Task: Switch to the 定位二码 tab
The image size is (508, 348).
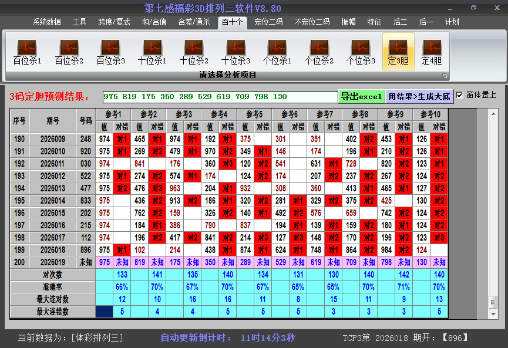Action: [268, 22]
